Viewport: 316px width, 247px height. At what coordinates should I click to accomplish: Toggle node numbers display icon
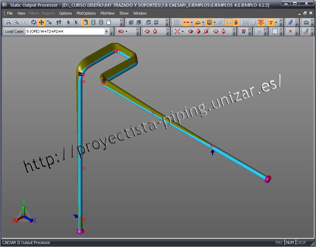pos(271,22)
